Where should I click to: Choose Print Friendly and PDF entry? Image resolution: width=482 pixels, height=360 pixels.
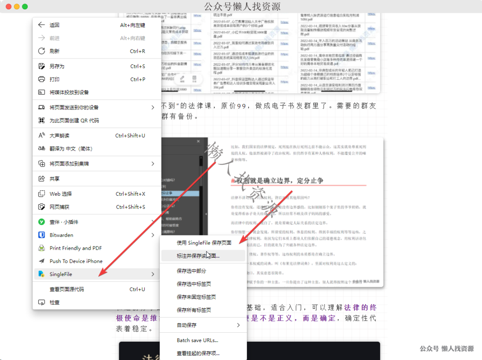97,248
